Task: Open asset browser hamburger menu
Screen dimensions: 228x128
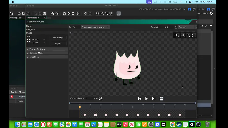Action: [x=211, y=26]
